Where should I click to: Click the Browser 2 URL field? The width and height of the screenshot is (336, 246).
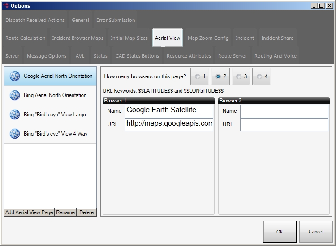coord(284,124)
